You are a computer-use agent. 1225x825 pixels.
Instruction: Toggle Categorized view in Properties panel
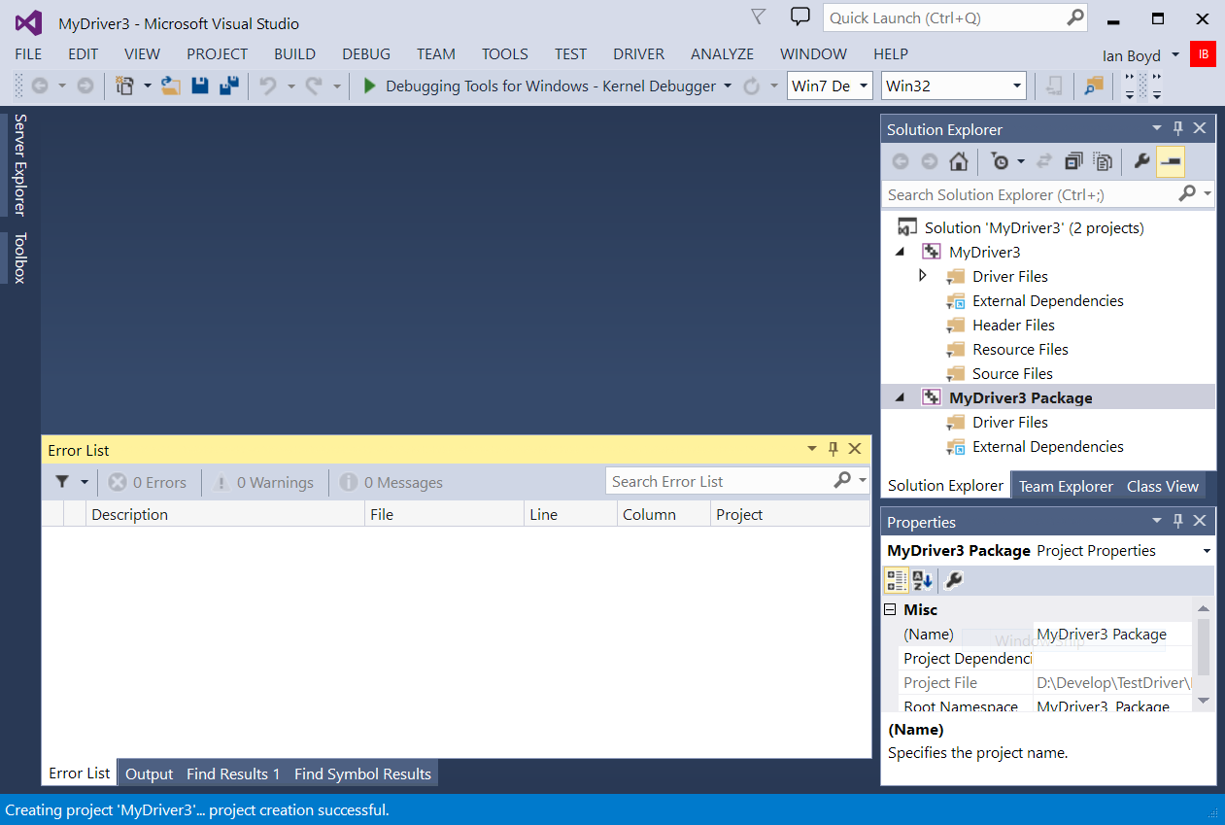pos(897,581)
